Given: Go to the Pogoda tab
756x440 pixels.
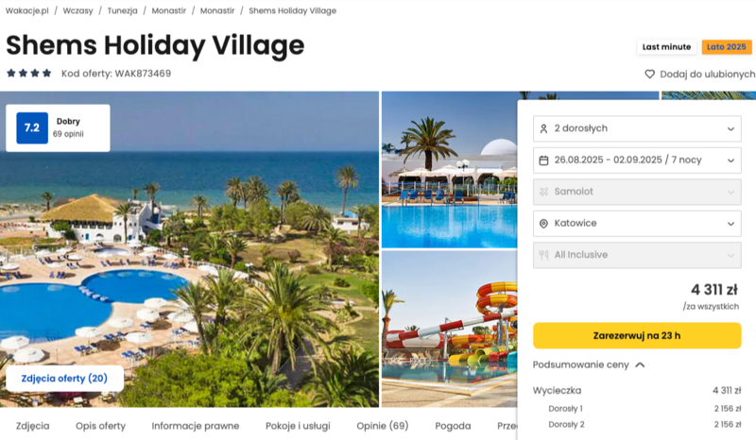Looking at the screenshot, I should (x=453, y=426).
